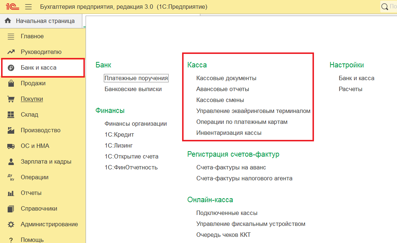Image resolution: width=397 pixels, height=243 pixels.
Task: Select Склад in the sections panel
Action: tap(30, 115)
